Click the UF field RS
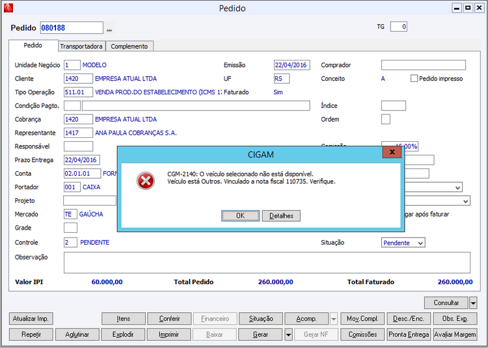This screenshot has height=348, width=488. coord(282,79)
